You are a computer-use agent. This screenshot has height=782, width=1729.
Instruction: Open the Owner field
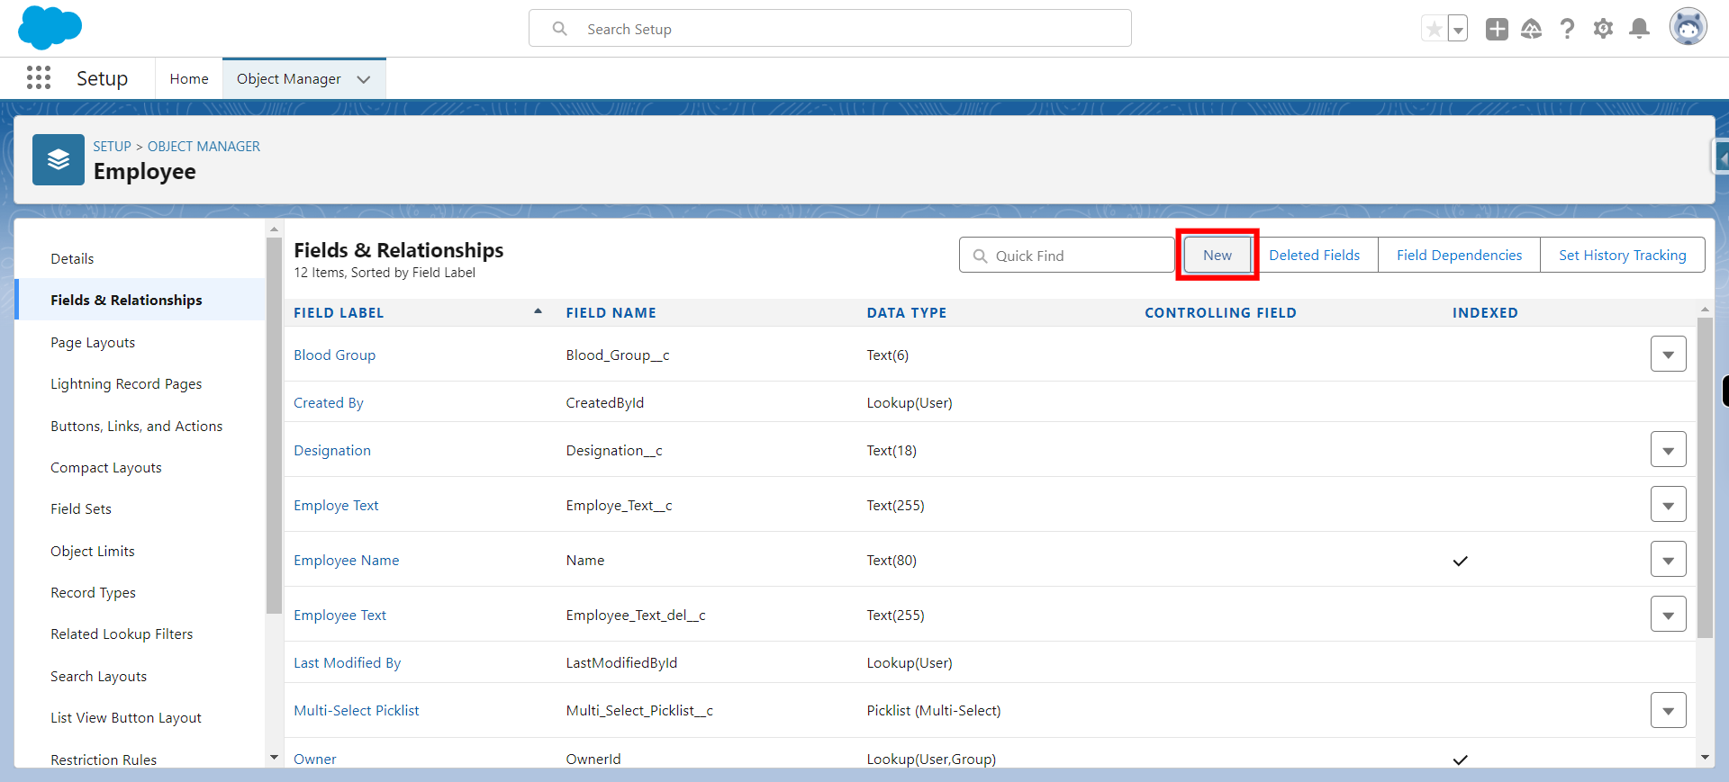point(314,760)
